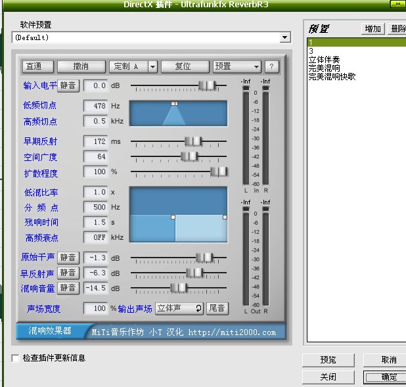Click the 输入电平 dB value field
The height and width of the screenshot is (387, 406).
[95, 85]
